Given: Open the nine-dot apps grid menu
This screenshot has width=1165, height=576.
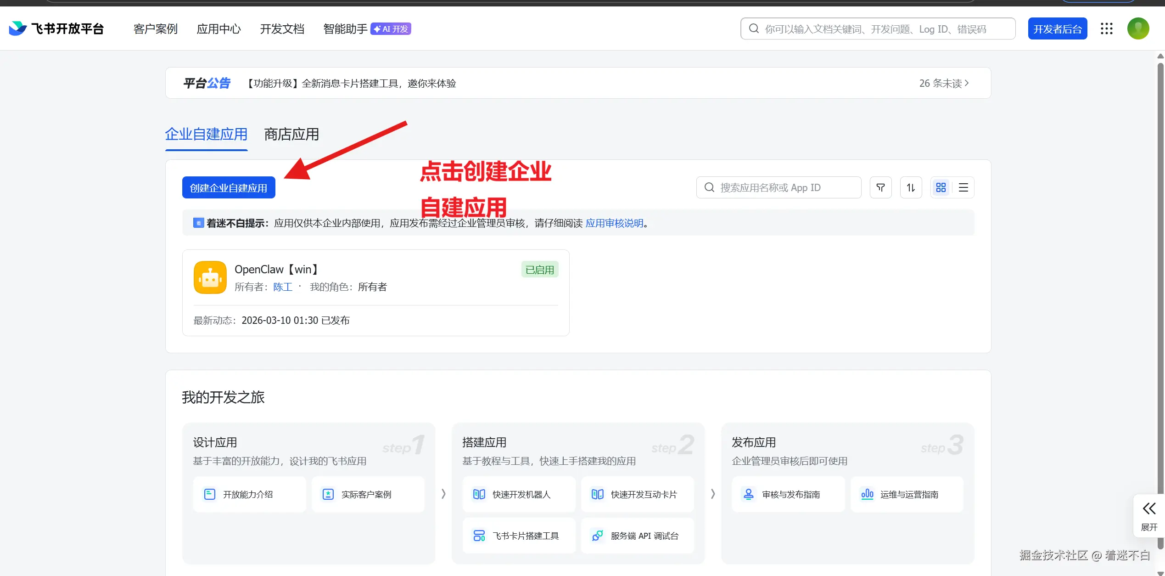Looking at the screenshot, I should point(1106,29).
